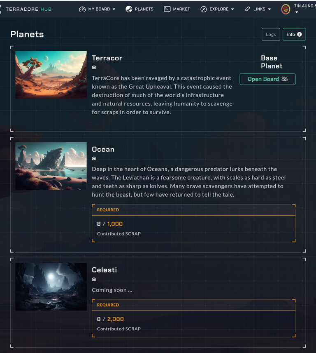Select the Celestia night planet thumbnail
This screenshot has height=353, width=316.
click(x=51, y=287)
